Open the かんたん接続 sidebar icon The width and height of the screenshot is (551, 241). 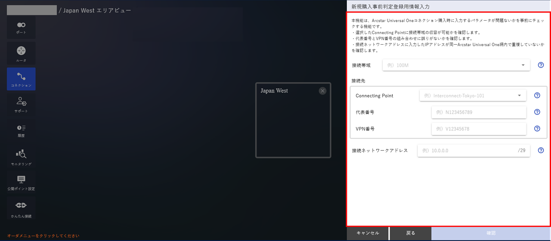[21, 208]
